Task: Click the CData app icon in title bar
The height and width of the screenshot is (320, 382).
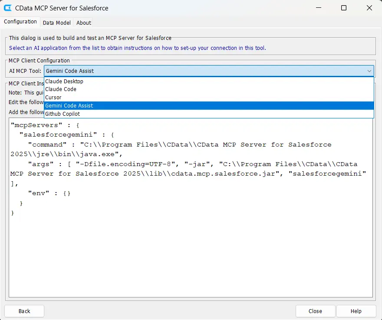Action: [8, 8]
